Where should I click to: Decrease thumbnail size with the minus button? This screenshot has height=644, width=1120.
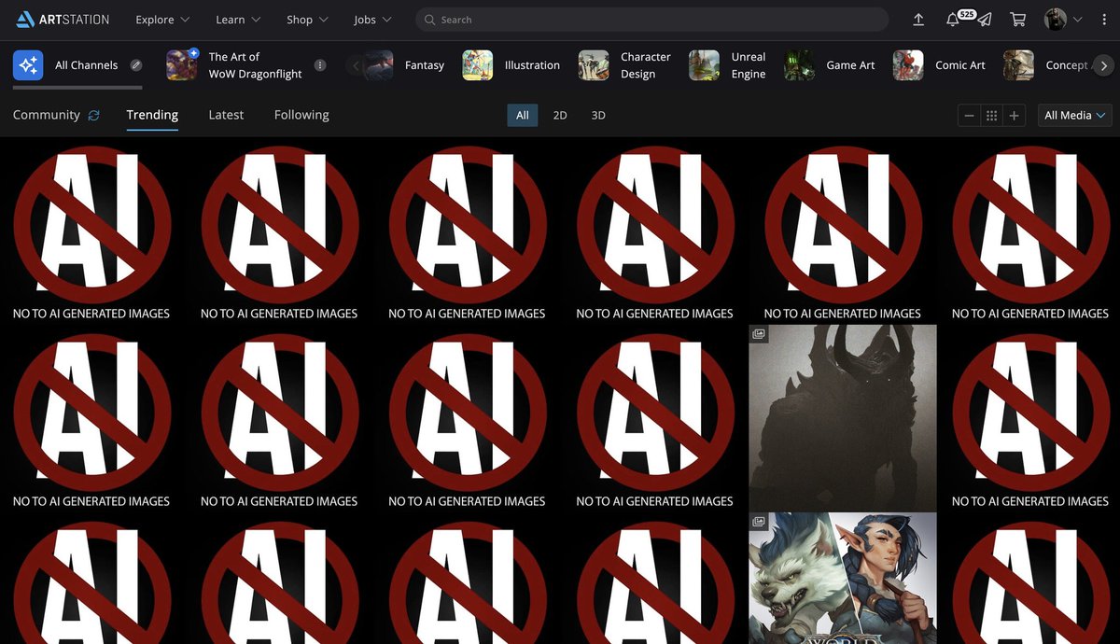tap(970, 116)
